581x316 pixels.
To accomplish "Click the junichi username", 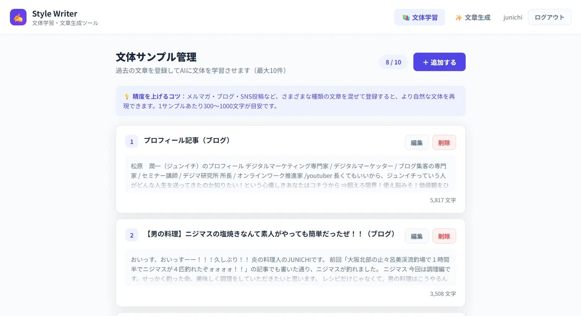I will [x=512, y=17].
